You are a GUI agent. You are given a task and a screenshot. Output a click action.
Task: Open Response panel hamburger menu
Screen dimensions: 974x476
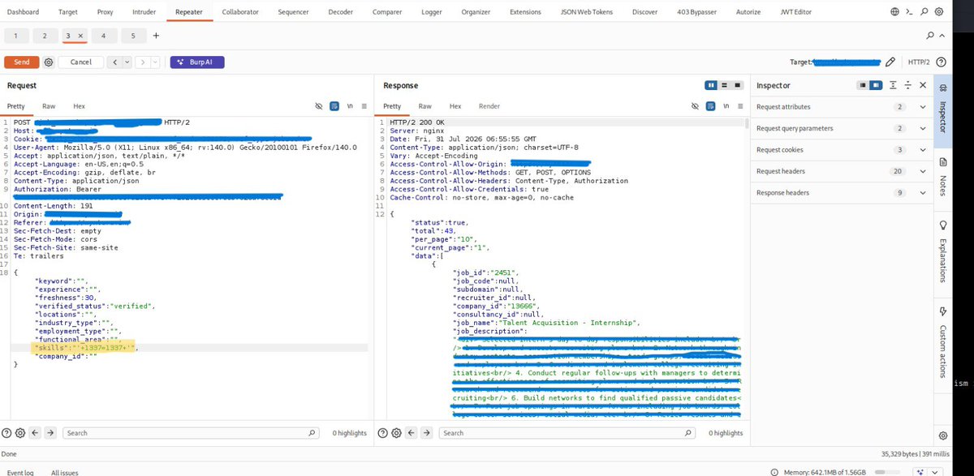[741, 106]
